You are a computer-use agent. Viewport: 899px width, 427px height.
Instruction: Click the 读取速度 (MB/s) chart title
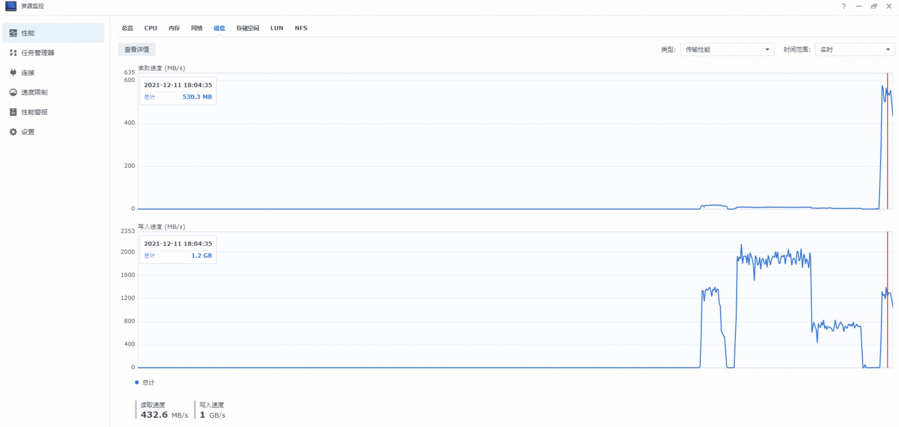click(x=162, y=68)
